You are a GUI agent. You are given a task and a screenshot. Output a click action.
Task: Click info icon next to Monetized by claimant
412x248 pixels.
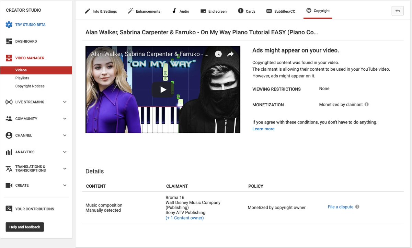[x=367, y=104]
